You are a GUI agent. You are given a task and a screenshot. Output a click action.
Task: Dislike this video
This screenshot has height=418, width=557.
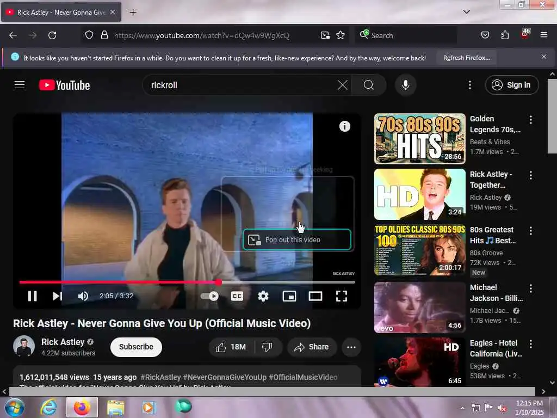coord(267,347)
